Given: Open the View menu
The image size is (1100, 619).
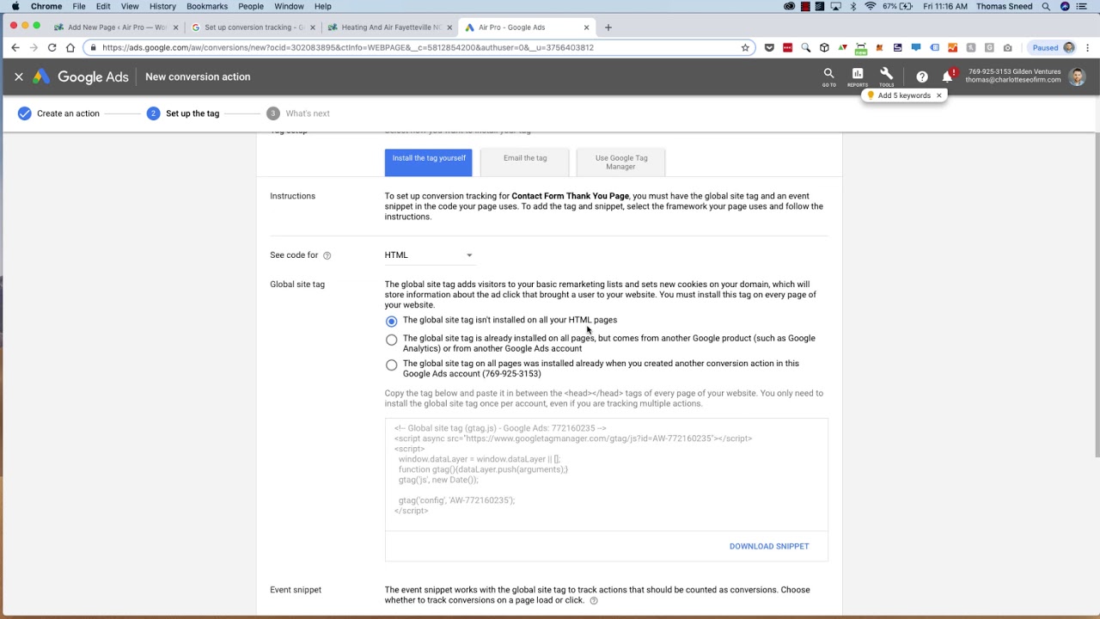Looking at the screenshot, I should [x=130, y=6].
